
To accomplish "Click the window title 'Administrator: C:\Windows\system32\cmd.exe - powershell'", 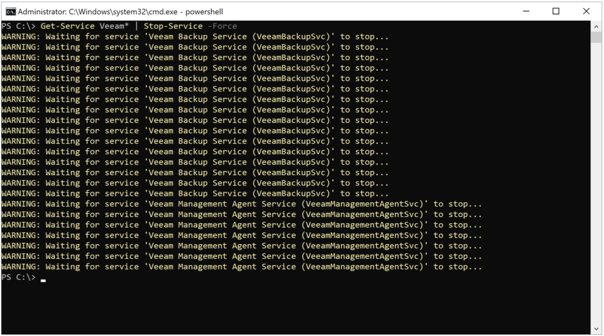I will [x=120, y=12].
